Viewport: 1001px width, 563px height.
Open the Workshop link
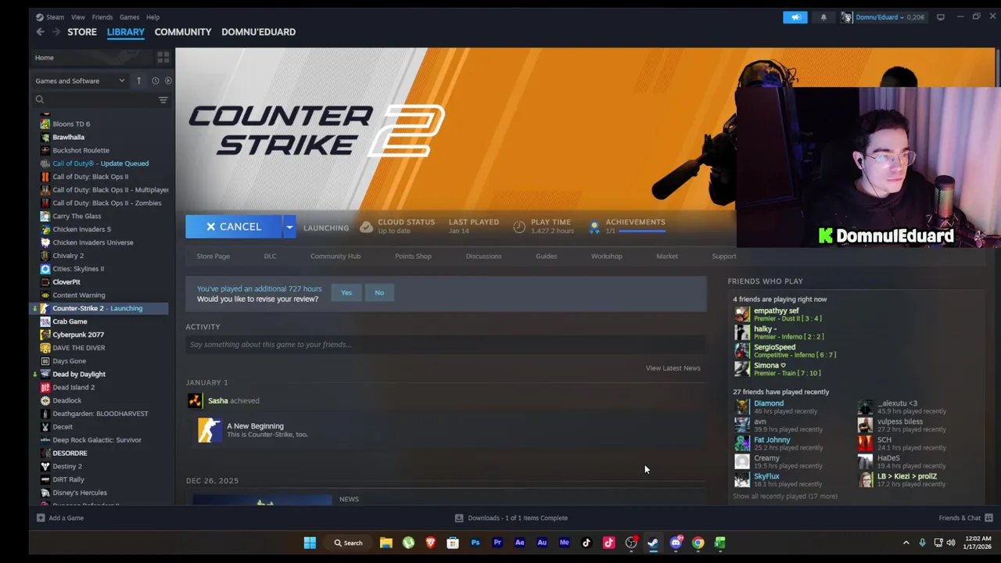click(607, 256)
